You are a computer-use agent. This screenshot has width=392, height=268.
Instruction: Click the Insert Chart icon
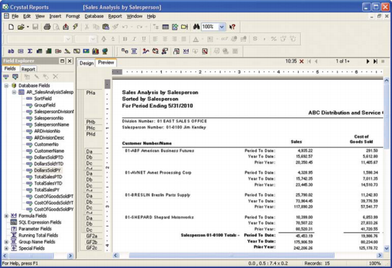[95, 51]
